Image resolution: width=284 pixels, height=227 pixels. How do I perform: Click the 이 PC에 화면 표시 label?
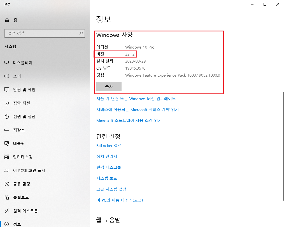[29, 170]
